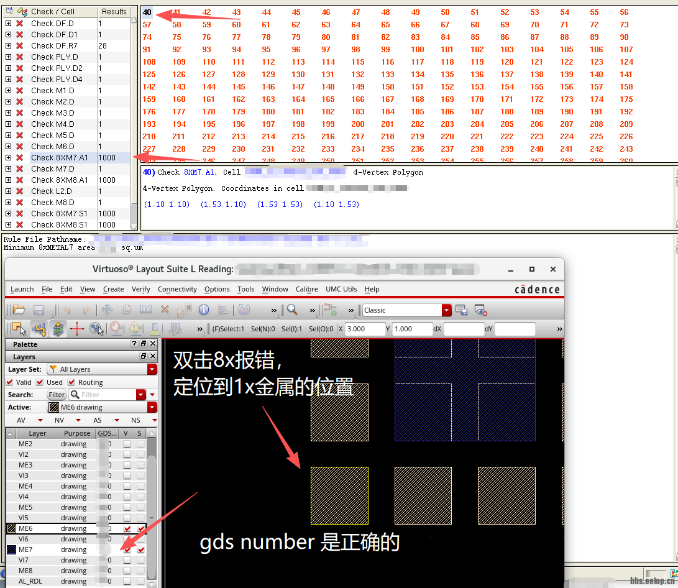Open the Edit Properties info icon

204,310
